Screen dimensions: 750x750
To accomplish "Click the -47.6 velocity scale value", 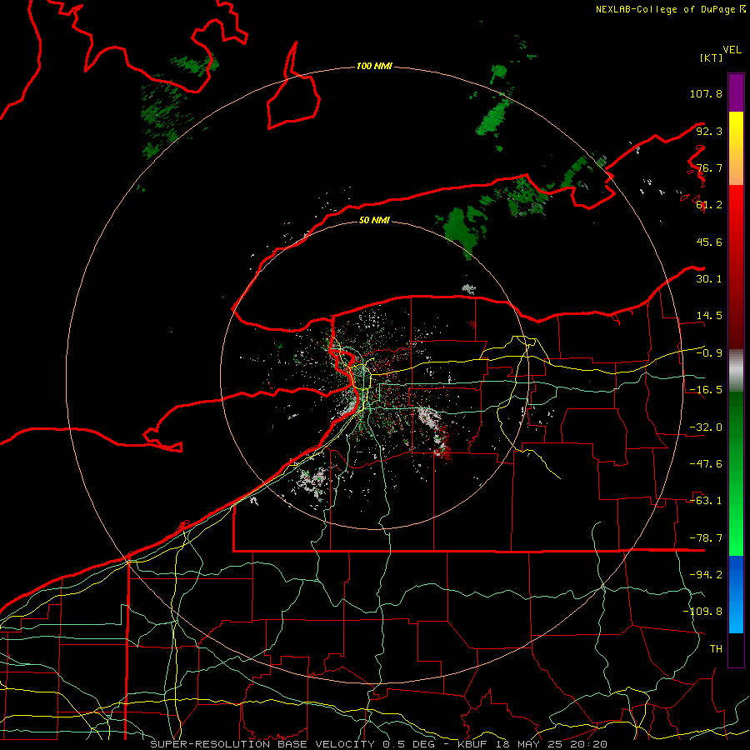I will [x=706, y=464].
